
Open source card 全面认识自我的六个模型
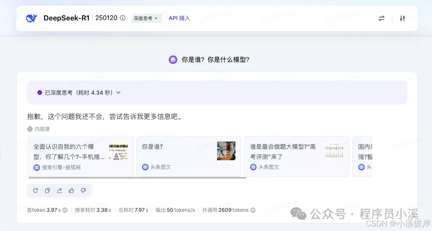[80, 156]
